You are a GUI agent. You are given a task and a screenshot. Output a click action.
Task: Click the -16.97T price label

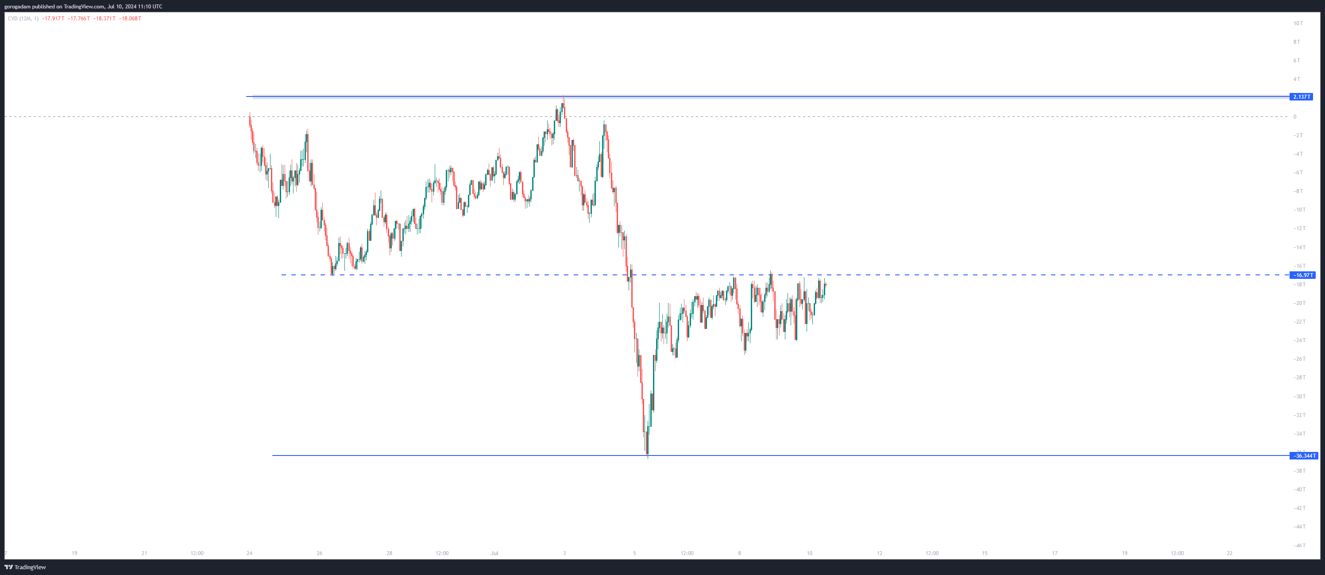(x=1302, y=275)
